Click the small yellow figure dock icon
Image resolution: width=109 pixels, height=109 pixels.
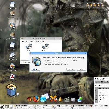pyautogui.click(x=60, y=99)
